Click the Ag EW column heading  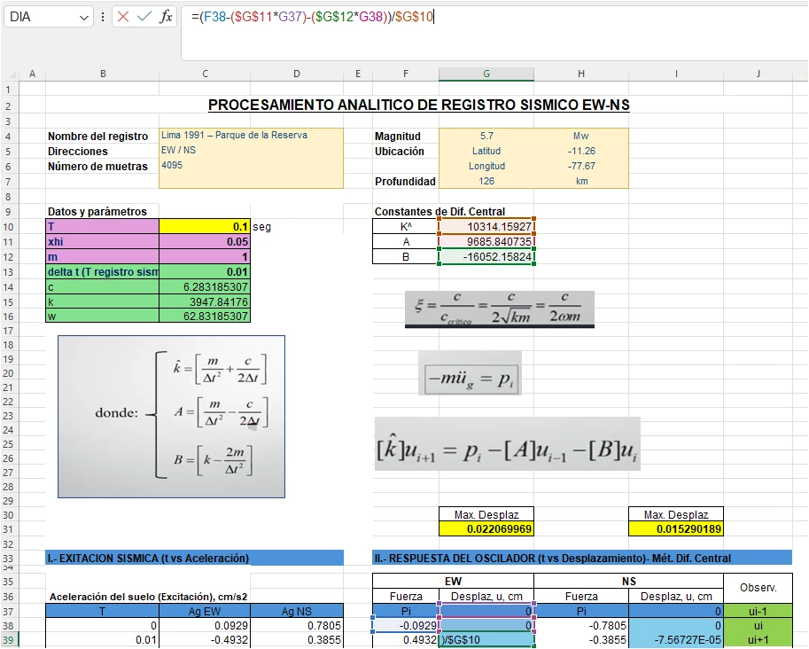pyautogui.click(x=205, y=611)
